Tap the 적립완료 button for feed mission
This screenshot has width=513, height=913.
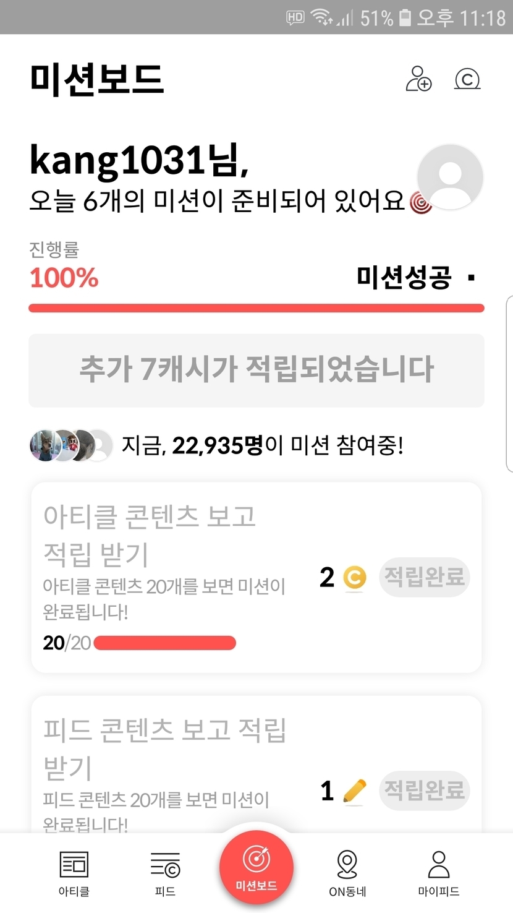(x=424, y=790)
